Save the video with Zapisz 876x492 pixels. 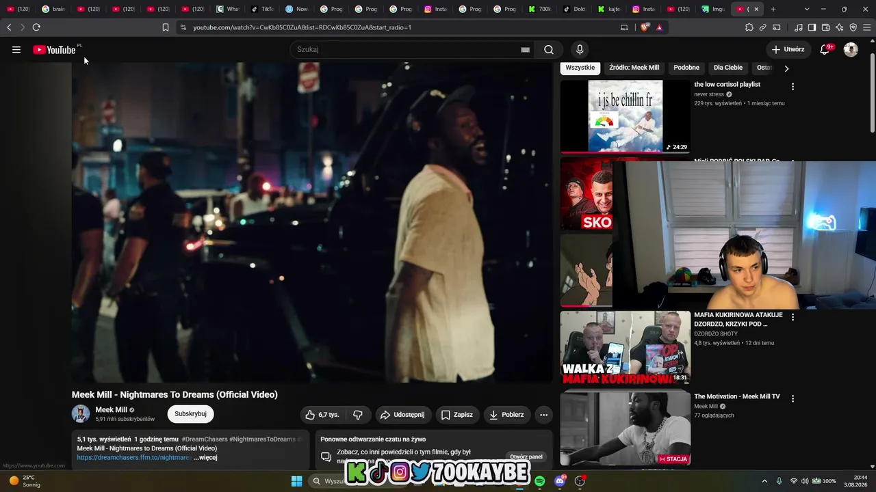457,415
